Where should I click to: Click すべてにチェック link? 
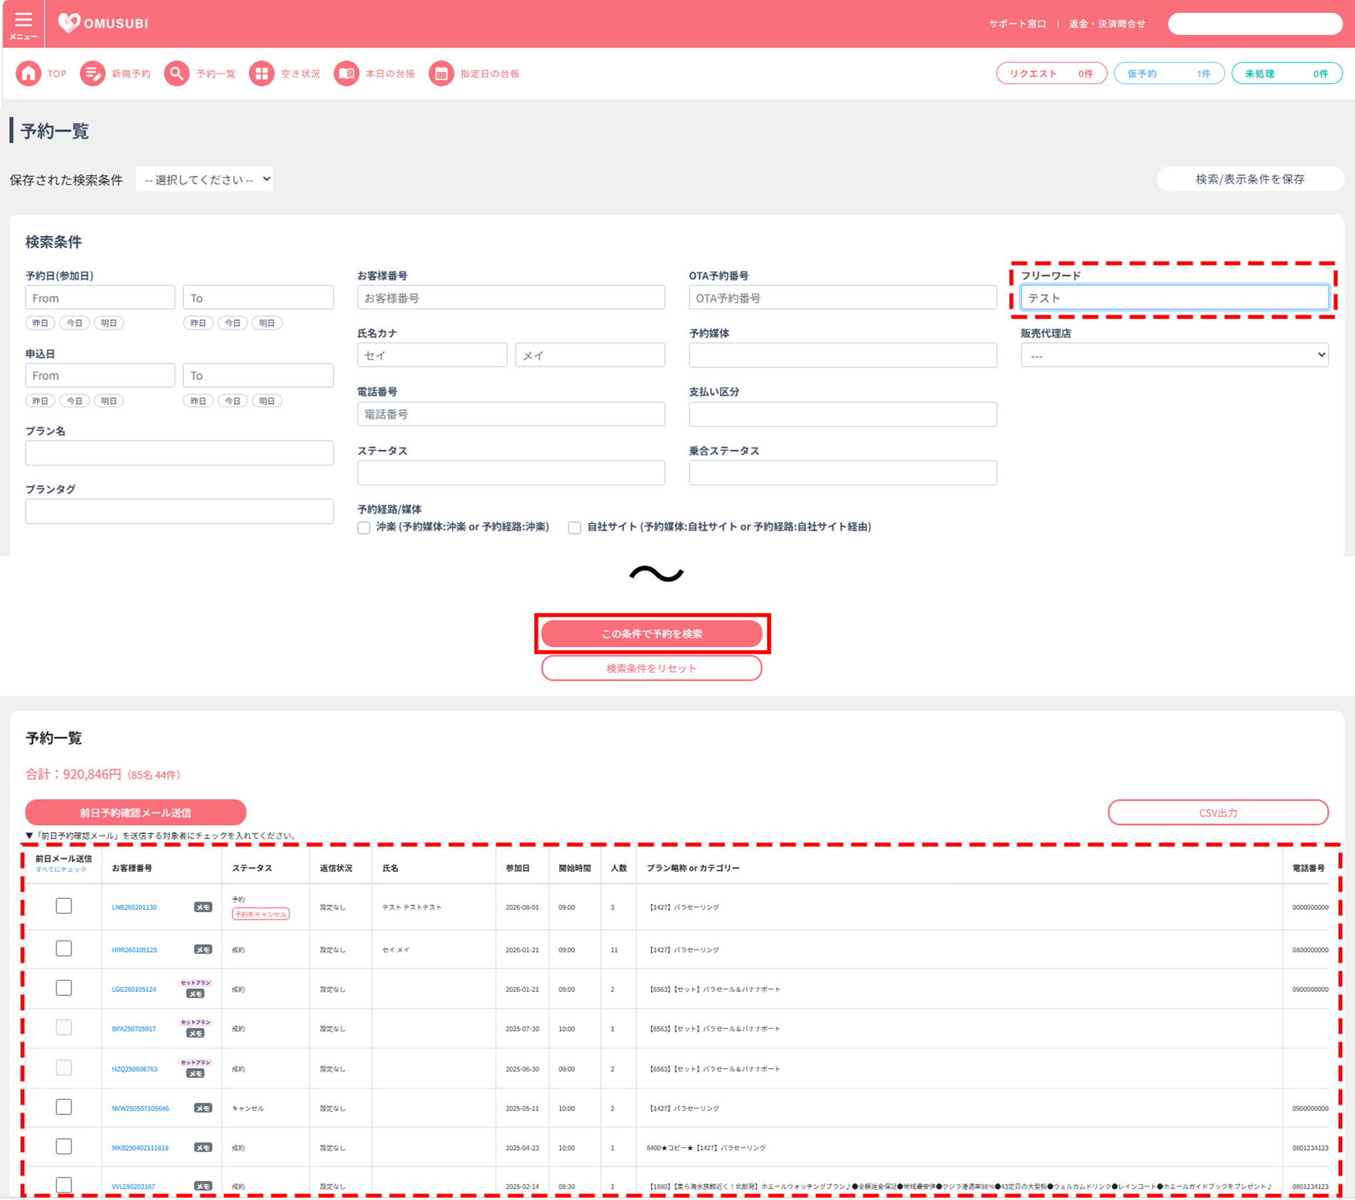(x=61, y=869)
